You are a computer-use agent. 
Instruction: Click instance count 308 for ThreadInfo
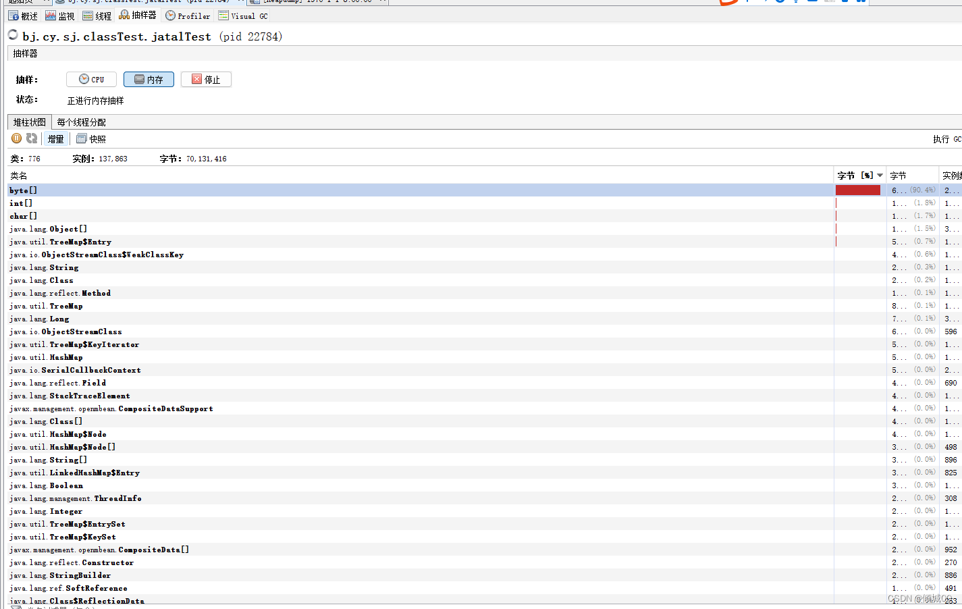tap(951, 498)
